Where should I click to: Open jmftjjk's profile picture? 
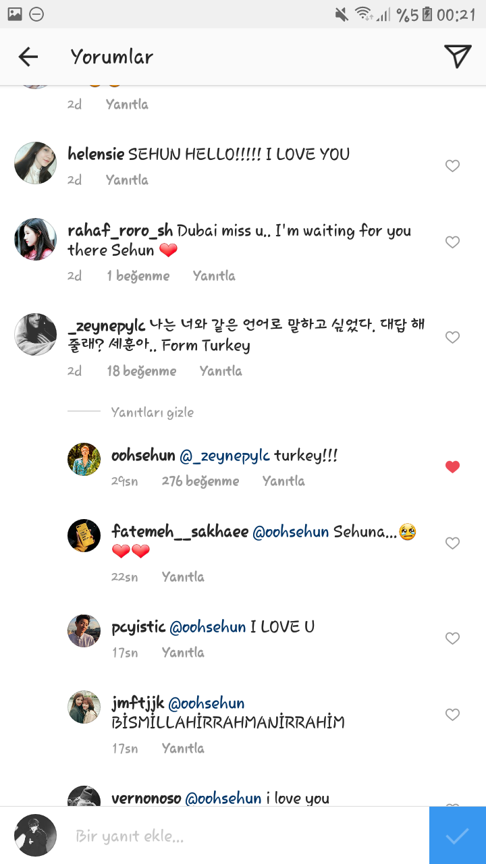84,707
